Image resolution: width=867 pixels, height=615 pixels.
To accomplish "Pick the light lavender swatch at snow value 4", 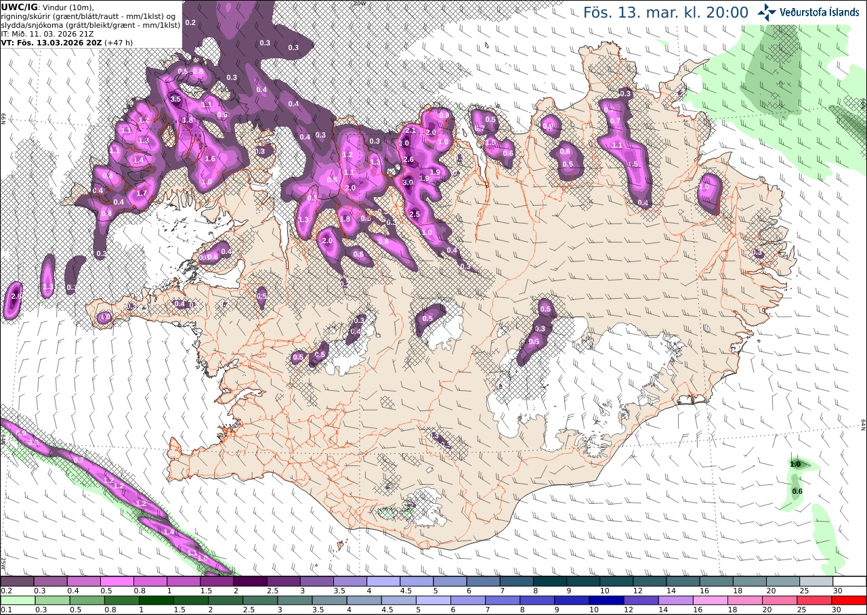I will (x=383, y=581).
